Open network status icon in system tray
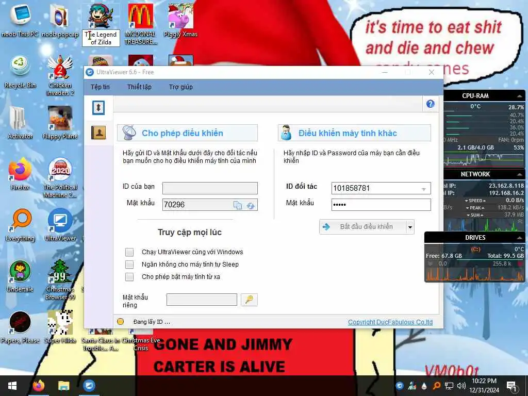The height and width of the screenshot is (396, 528). click(x=449, y=386)
